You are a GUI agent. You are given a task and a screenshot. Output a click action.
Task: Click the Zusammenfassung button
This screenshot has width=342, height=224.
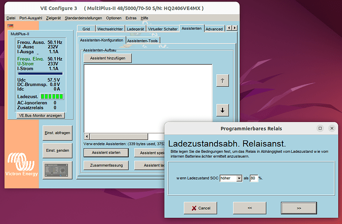(106, 165)
